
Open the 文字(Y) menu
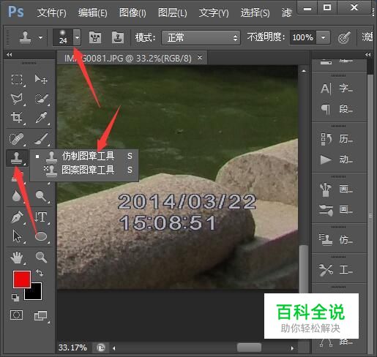click(214, 12)
